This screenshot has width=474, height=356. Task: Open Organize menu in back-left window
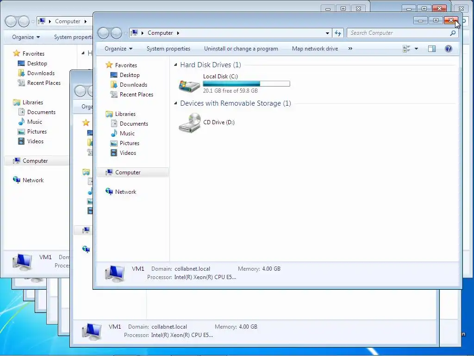click(x=26, y=37)
